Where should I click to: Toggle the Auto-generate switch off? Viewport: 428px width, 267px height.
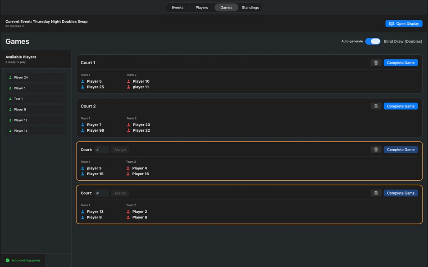coord(373,41)
